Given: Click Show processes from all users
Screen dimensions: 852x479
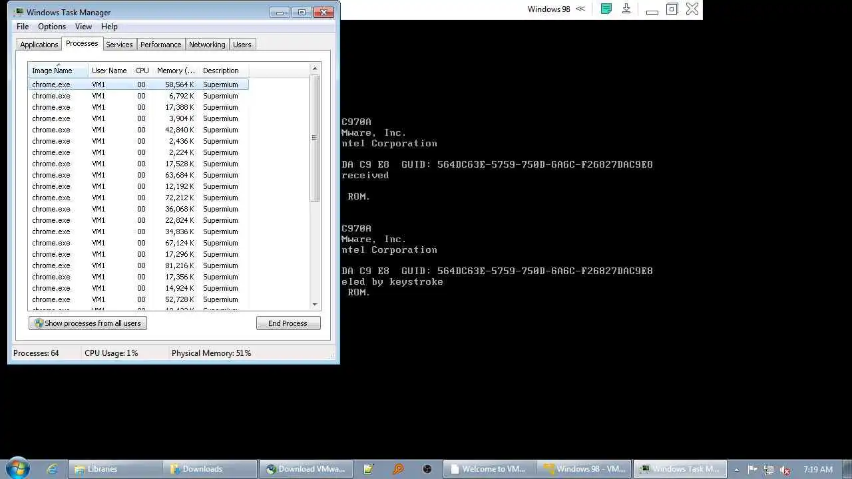Looking at the screenshot, I should point(88,323).
